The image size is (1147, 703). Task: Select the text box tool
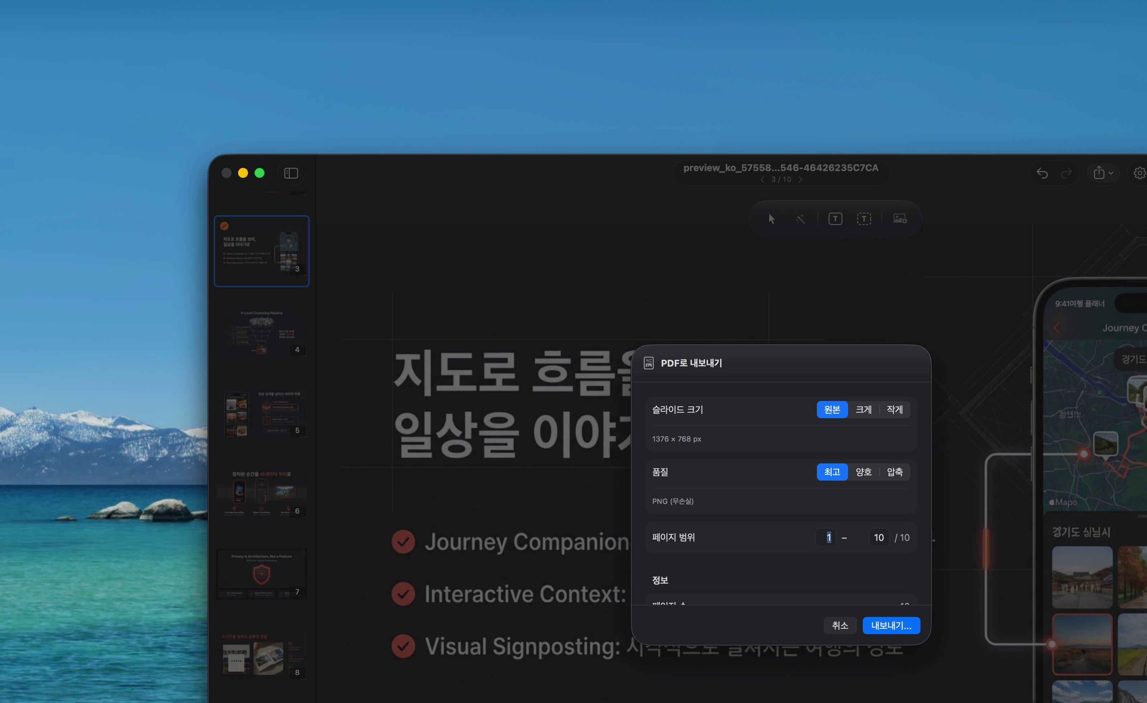835,219
